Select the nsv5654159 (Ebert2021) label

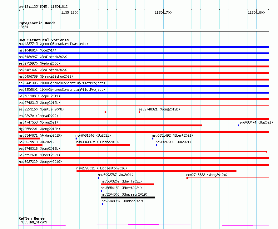(121, 188)
